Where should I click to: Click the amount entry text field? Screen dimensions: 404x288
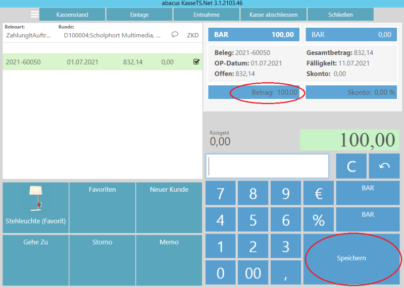pyautogui.click(x=267, y=166)
